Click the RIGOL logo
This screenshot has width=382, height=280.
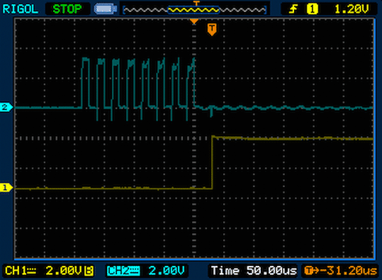[21, 9]
